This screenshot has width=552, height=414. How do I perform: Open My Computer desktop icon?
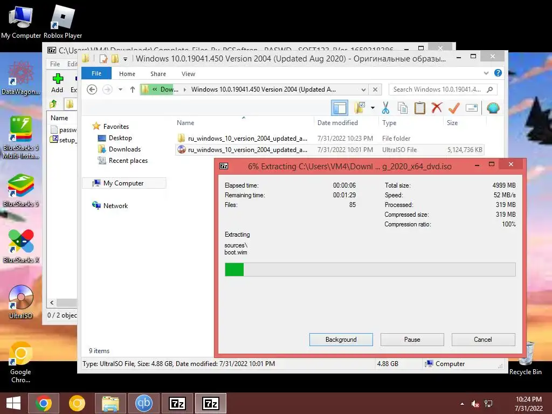21,21
